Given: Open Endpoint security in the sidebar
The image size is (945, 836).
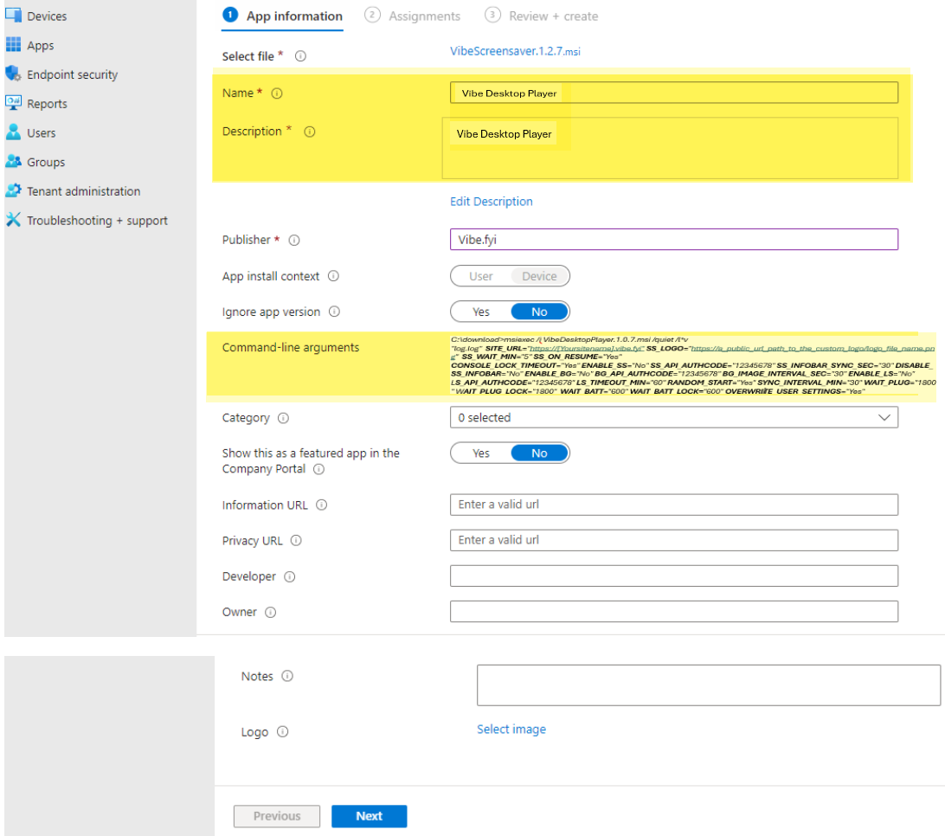Looking at the screenshot, I should tap(73, 74).
